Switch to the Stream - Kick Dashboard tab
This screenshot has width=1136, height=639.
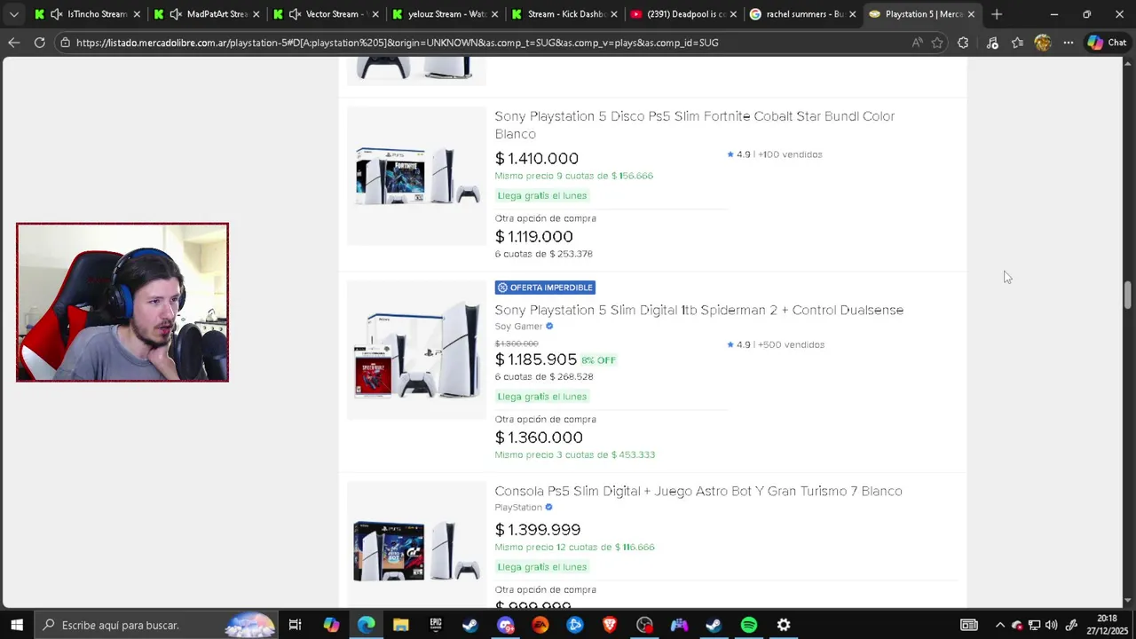pos(563,14)
